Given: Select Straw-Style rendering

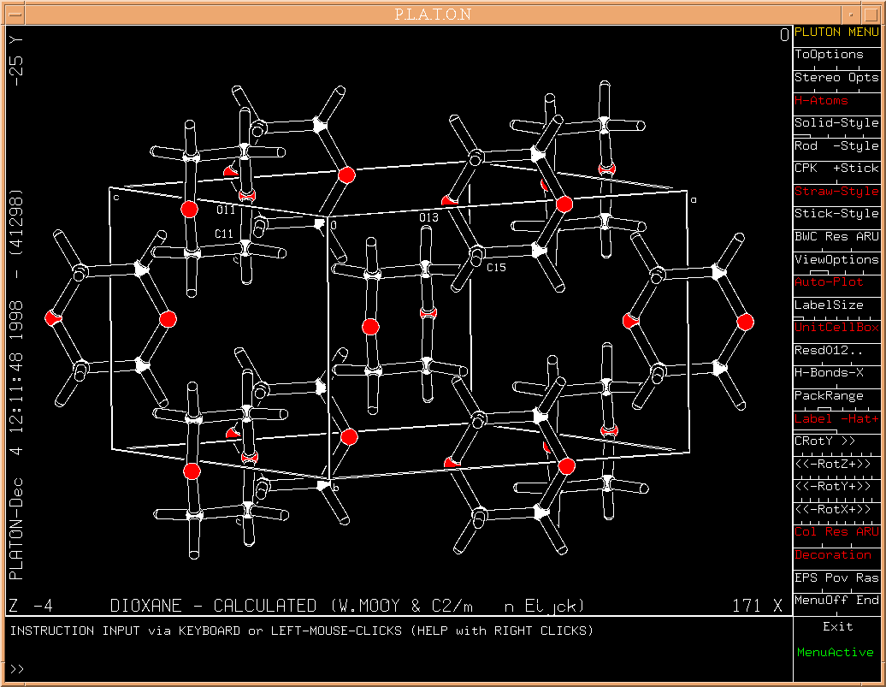Looking at the screenshot, I should (x=836, y=192).
